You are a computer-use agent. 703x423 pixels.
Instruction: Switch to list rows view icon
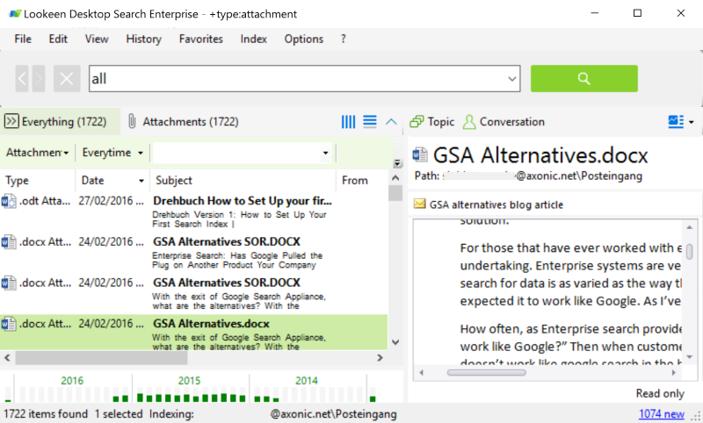click(370, 121)
